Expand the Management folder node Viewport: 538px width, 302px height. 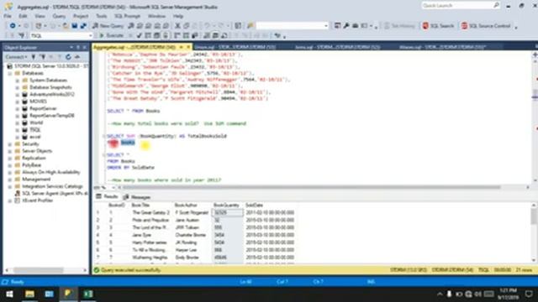(10, 179)
